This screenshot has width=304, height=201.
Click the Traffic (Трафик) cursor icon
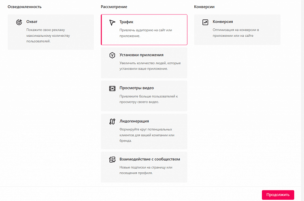[112, 22]
